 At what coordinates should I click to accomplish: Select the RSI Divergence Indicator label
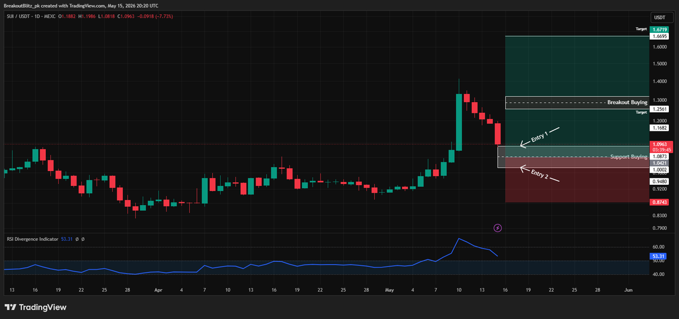(x=32, y=239)
